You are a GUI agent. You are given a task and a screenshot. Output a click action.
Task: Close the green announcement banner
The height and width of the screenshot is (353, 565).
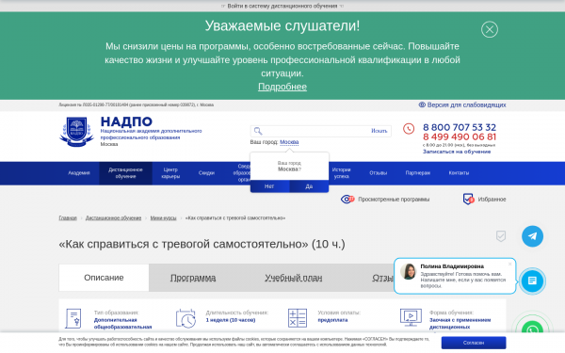490,29
